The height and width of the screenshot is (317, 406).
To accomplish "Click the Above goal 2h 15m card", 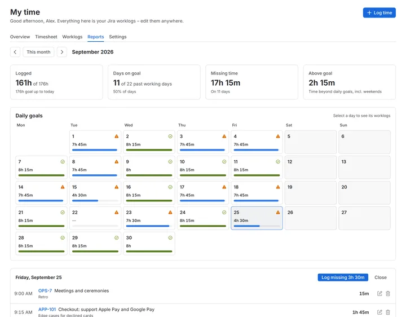I will click(x=349, y=82).
